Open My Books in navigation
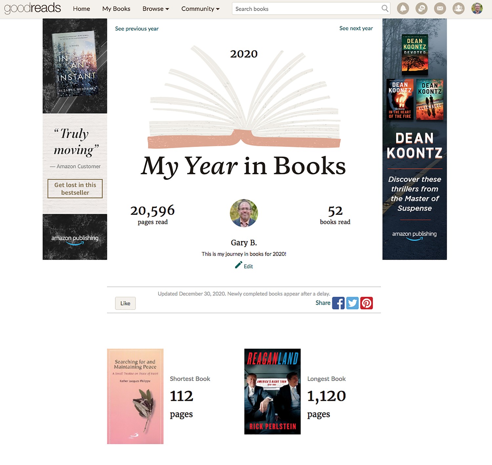The image size is (492, 465). 116,9
